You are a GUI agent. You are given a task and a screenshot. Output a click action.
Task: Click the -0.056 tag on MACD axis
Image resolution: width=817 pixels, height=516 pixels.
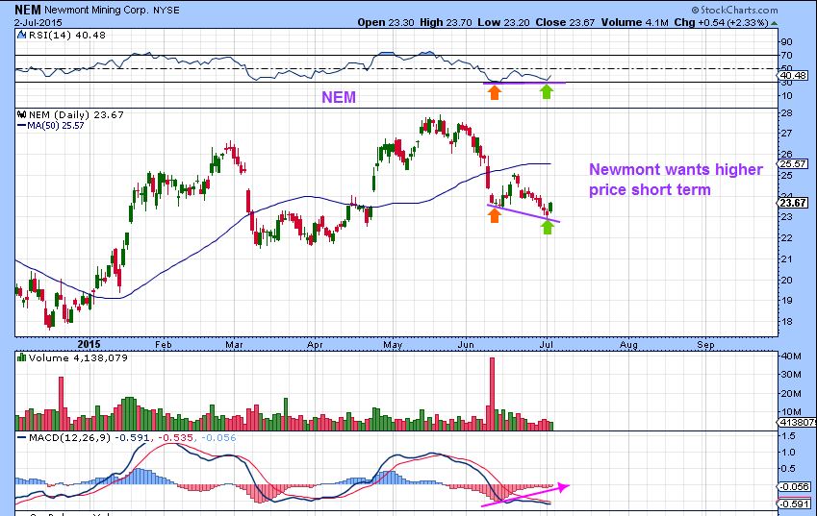(x=794, y=487)
